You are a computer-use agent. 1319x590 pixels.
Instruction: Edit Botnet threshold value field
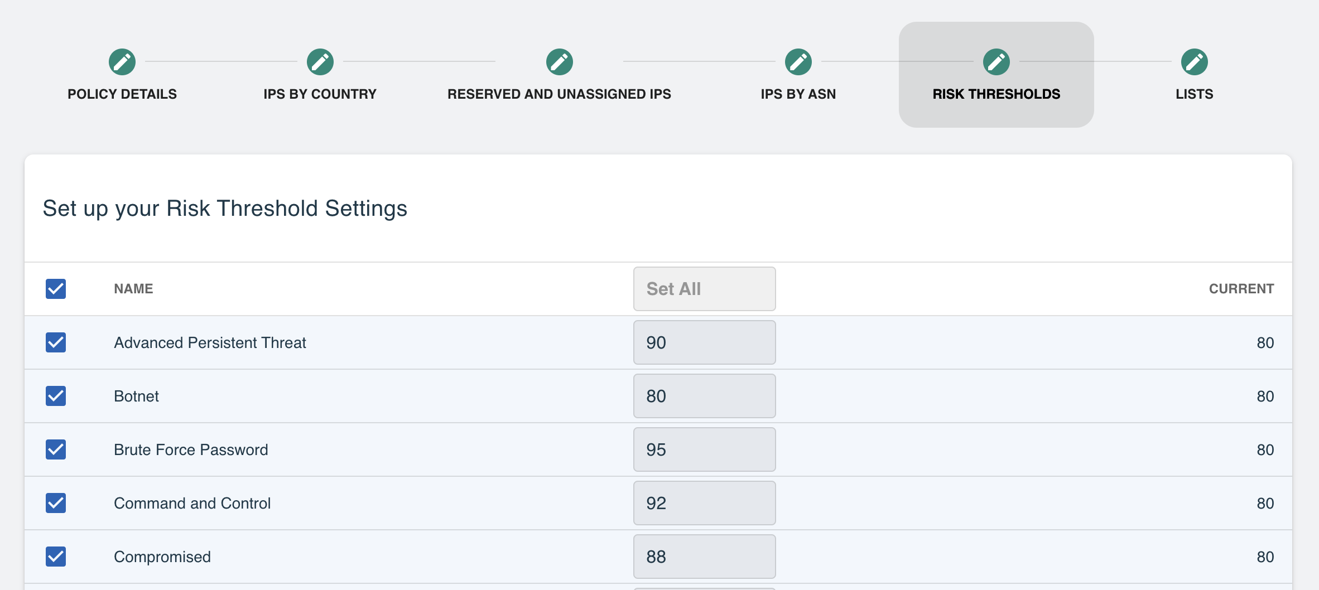point(705,396)
